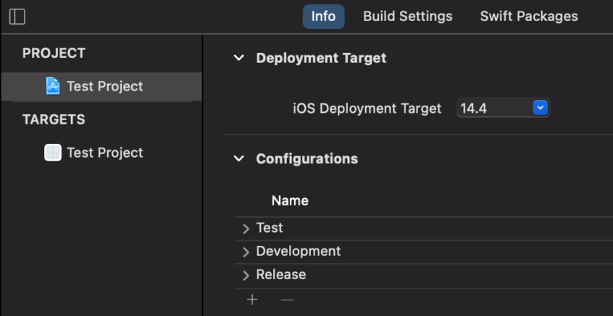Collapse the Configurations section
The image size is (613, 316).
[x=238, y=159]
